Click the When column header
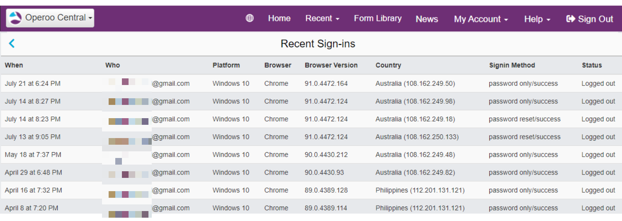Image resolution: width=622 pixels, height=221 pixels. click(x=14, y=65)
